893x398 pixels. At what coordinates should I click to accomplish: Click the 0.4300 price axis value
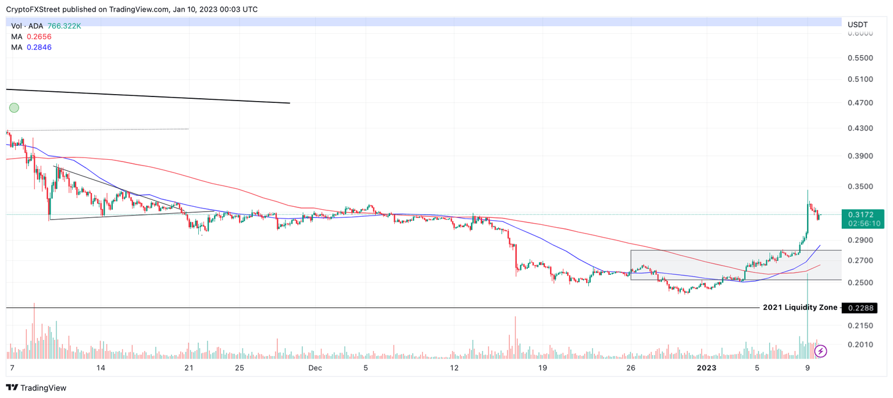click(861, 128)
